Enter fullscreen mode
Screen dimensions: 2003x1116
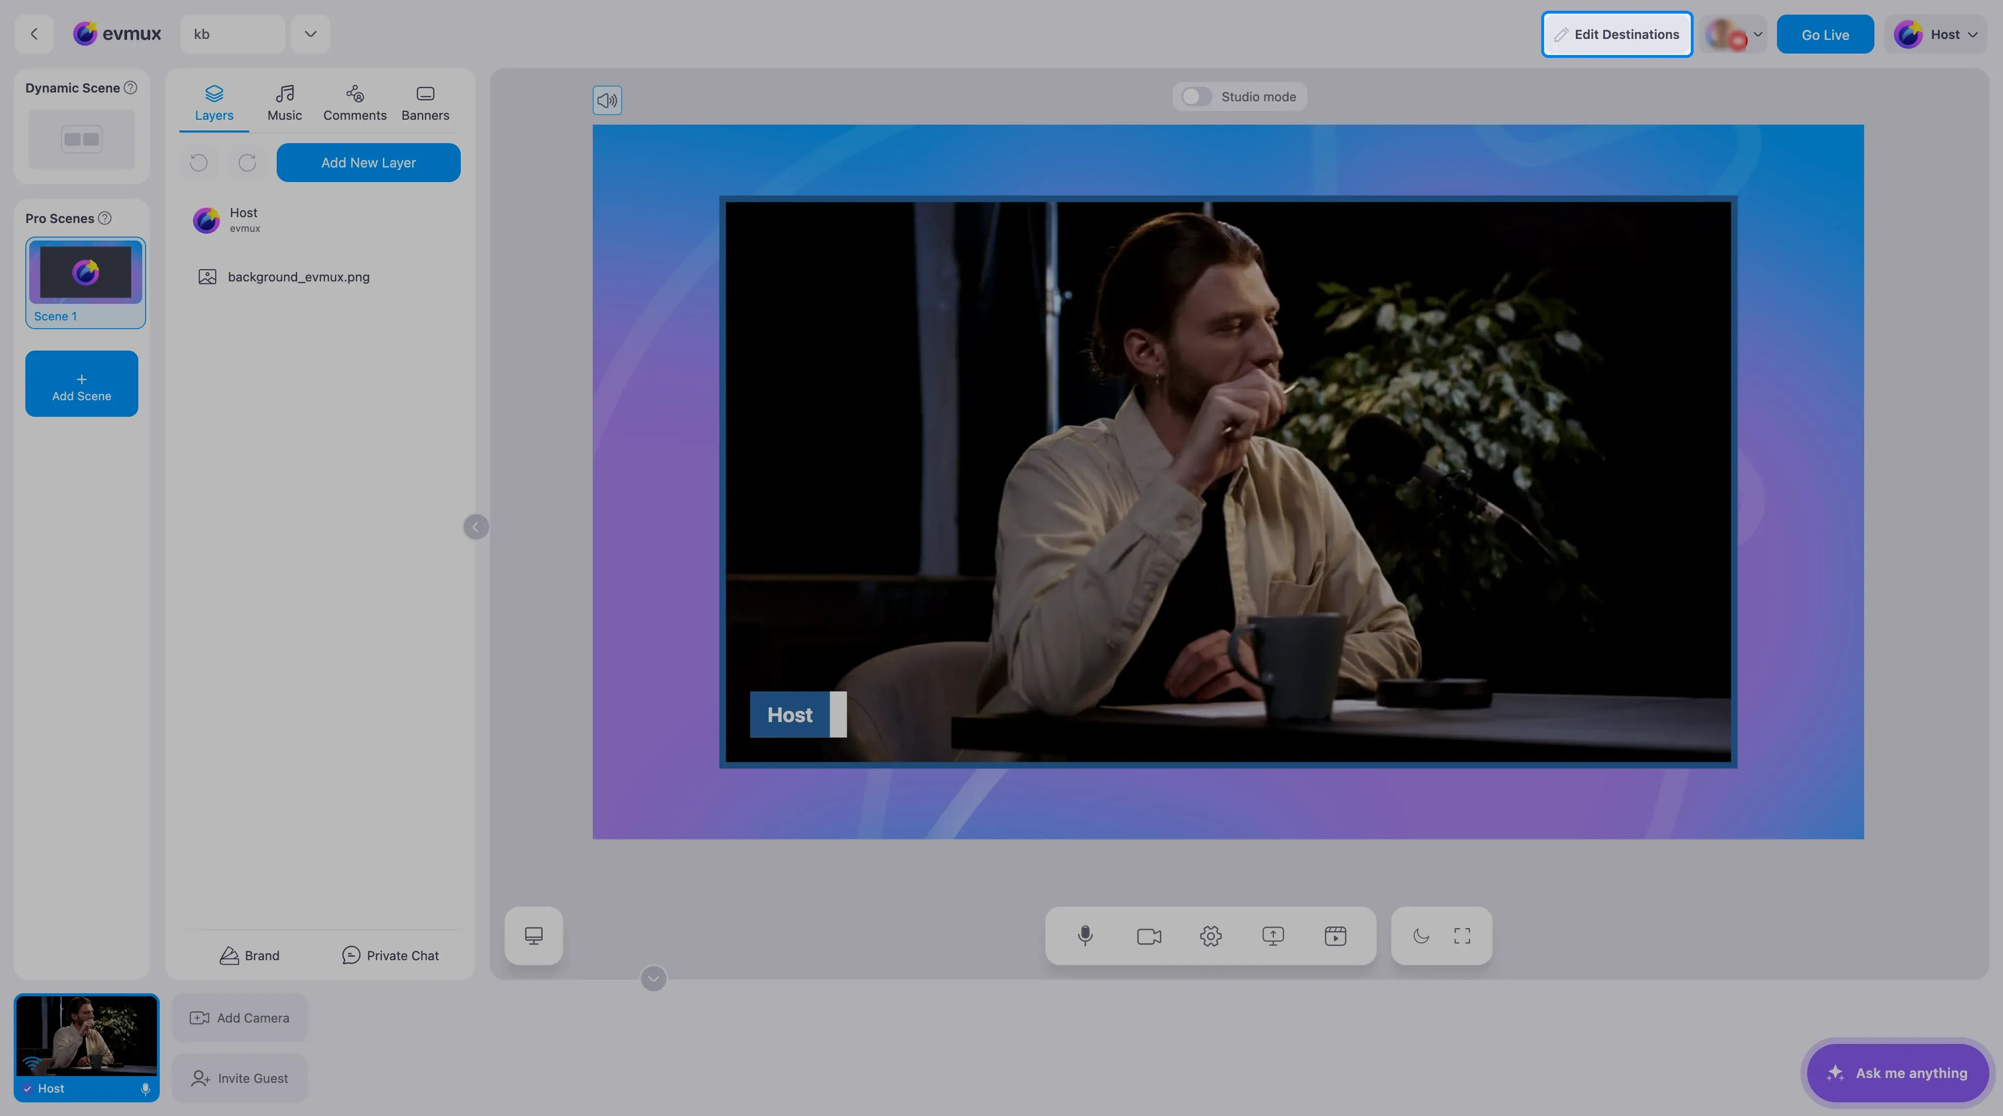1462,936
